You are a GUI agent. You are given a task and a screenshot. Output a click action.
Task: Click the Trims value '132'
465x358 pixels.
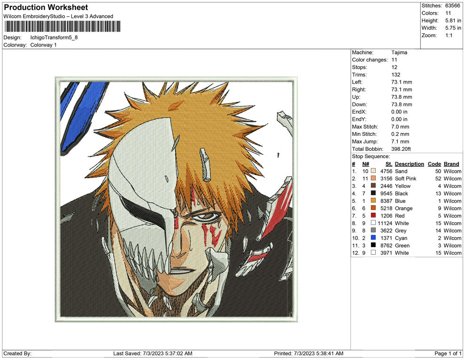tap(395, 75)
